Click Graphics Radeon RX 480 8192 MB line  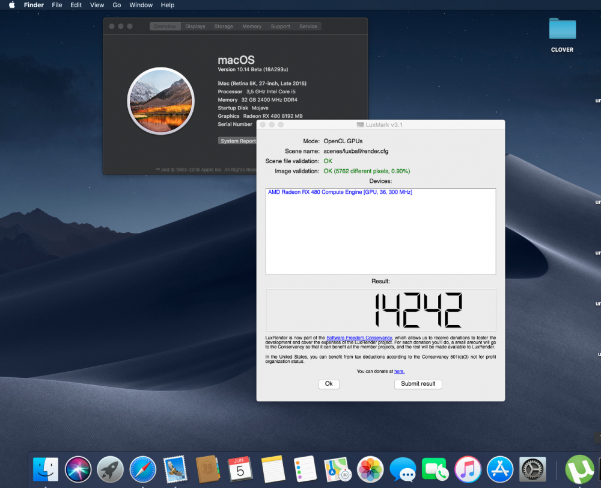click(260, 116)
